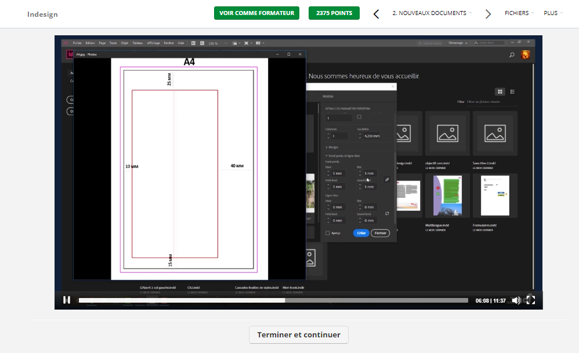579x353 pixels.
Task: Open the Démarrage workspace dropdown
Action: (x=458, y=43)
